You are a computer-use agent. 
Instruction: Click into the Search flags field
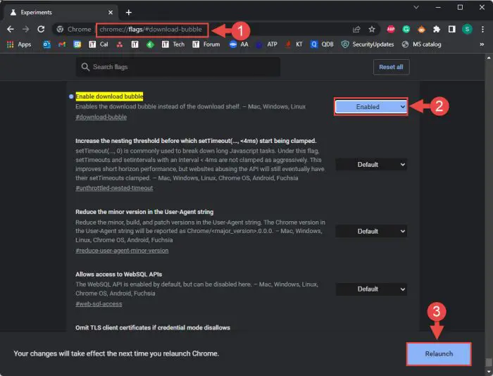[x=178, y=67]
